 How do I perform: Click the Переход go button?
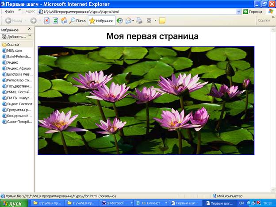click(253, 12)
